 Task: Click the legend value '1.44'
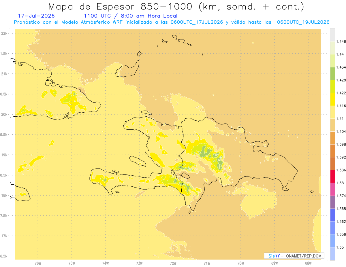coord(340,54)
